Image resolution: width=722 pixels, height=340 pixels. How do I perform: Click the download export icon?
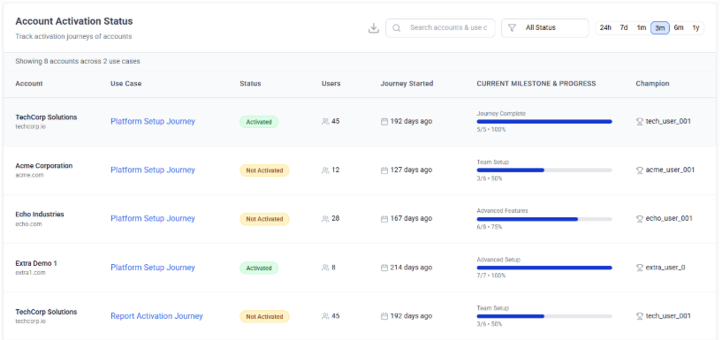[374, 28]
